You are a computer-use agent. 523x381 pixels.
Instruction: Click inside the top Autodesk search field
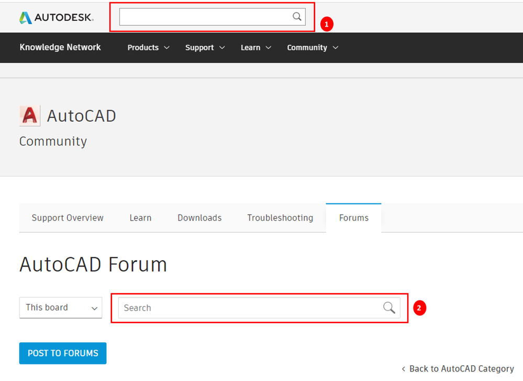(x=204, y=17)
